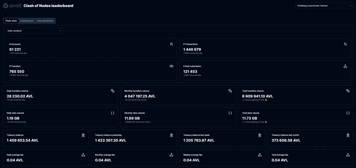The image size is (356, 168).
Task: Click the 1 423 367.30 AVL value
Action: pos(111,140)
